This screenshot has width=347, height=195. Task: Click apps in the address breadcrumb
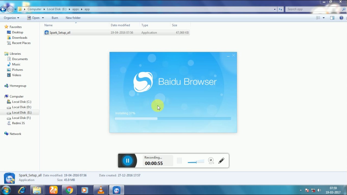[75, 9]
